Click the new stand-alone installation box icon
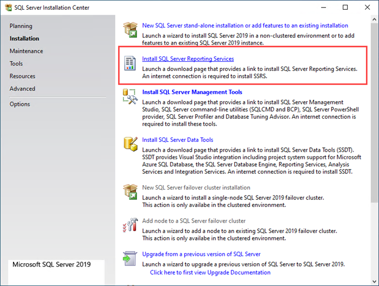Viewport: 379px width, 286px height. (x=130, y=30)
